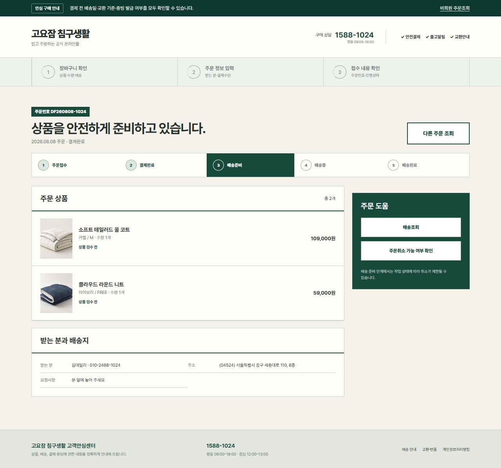Click the 안전결제 checkmark item

[x=411, y=37]
